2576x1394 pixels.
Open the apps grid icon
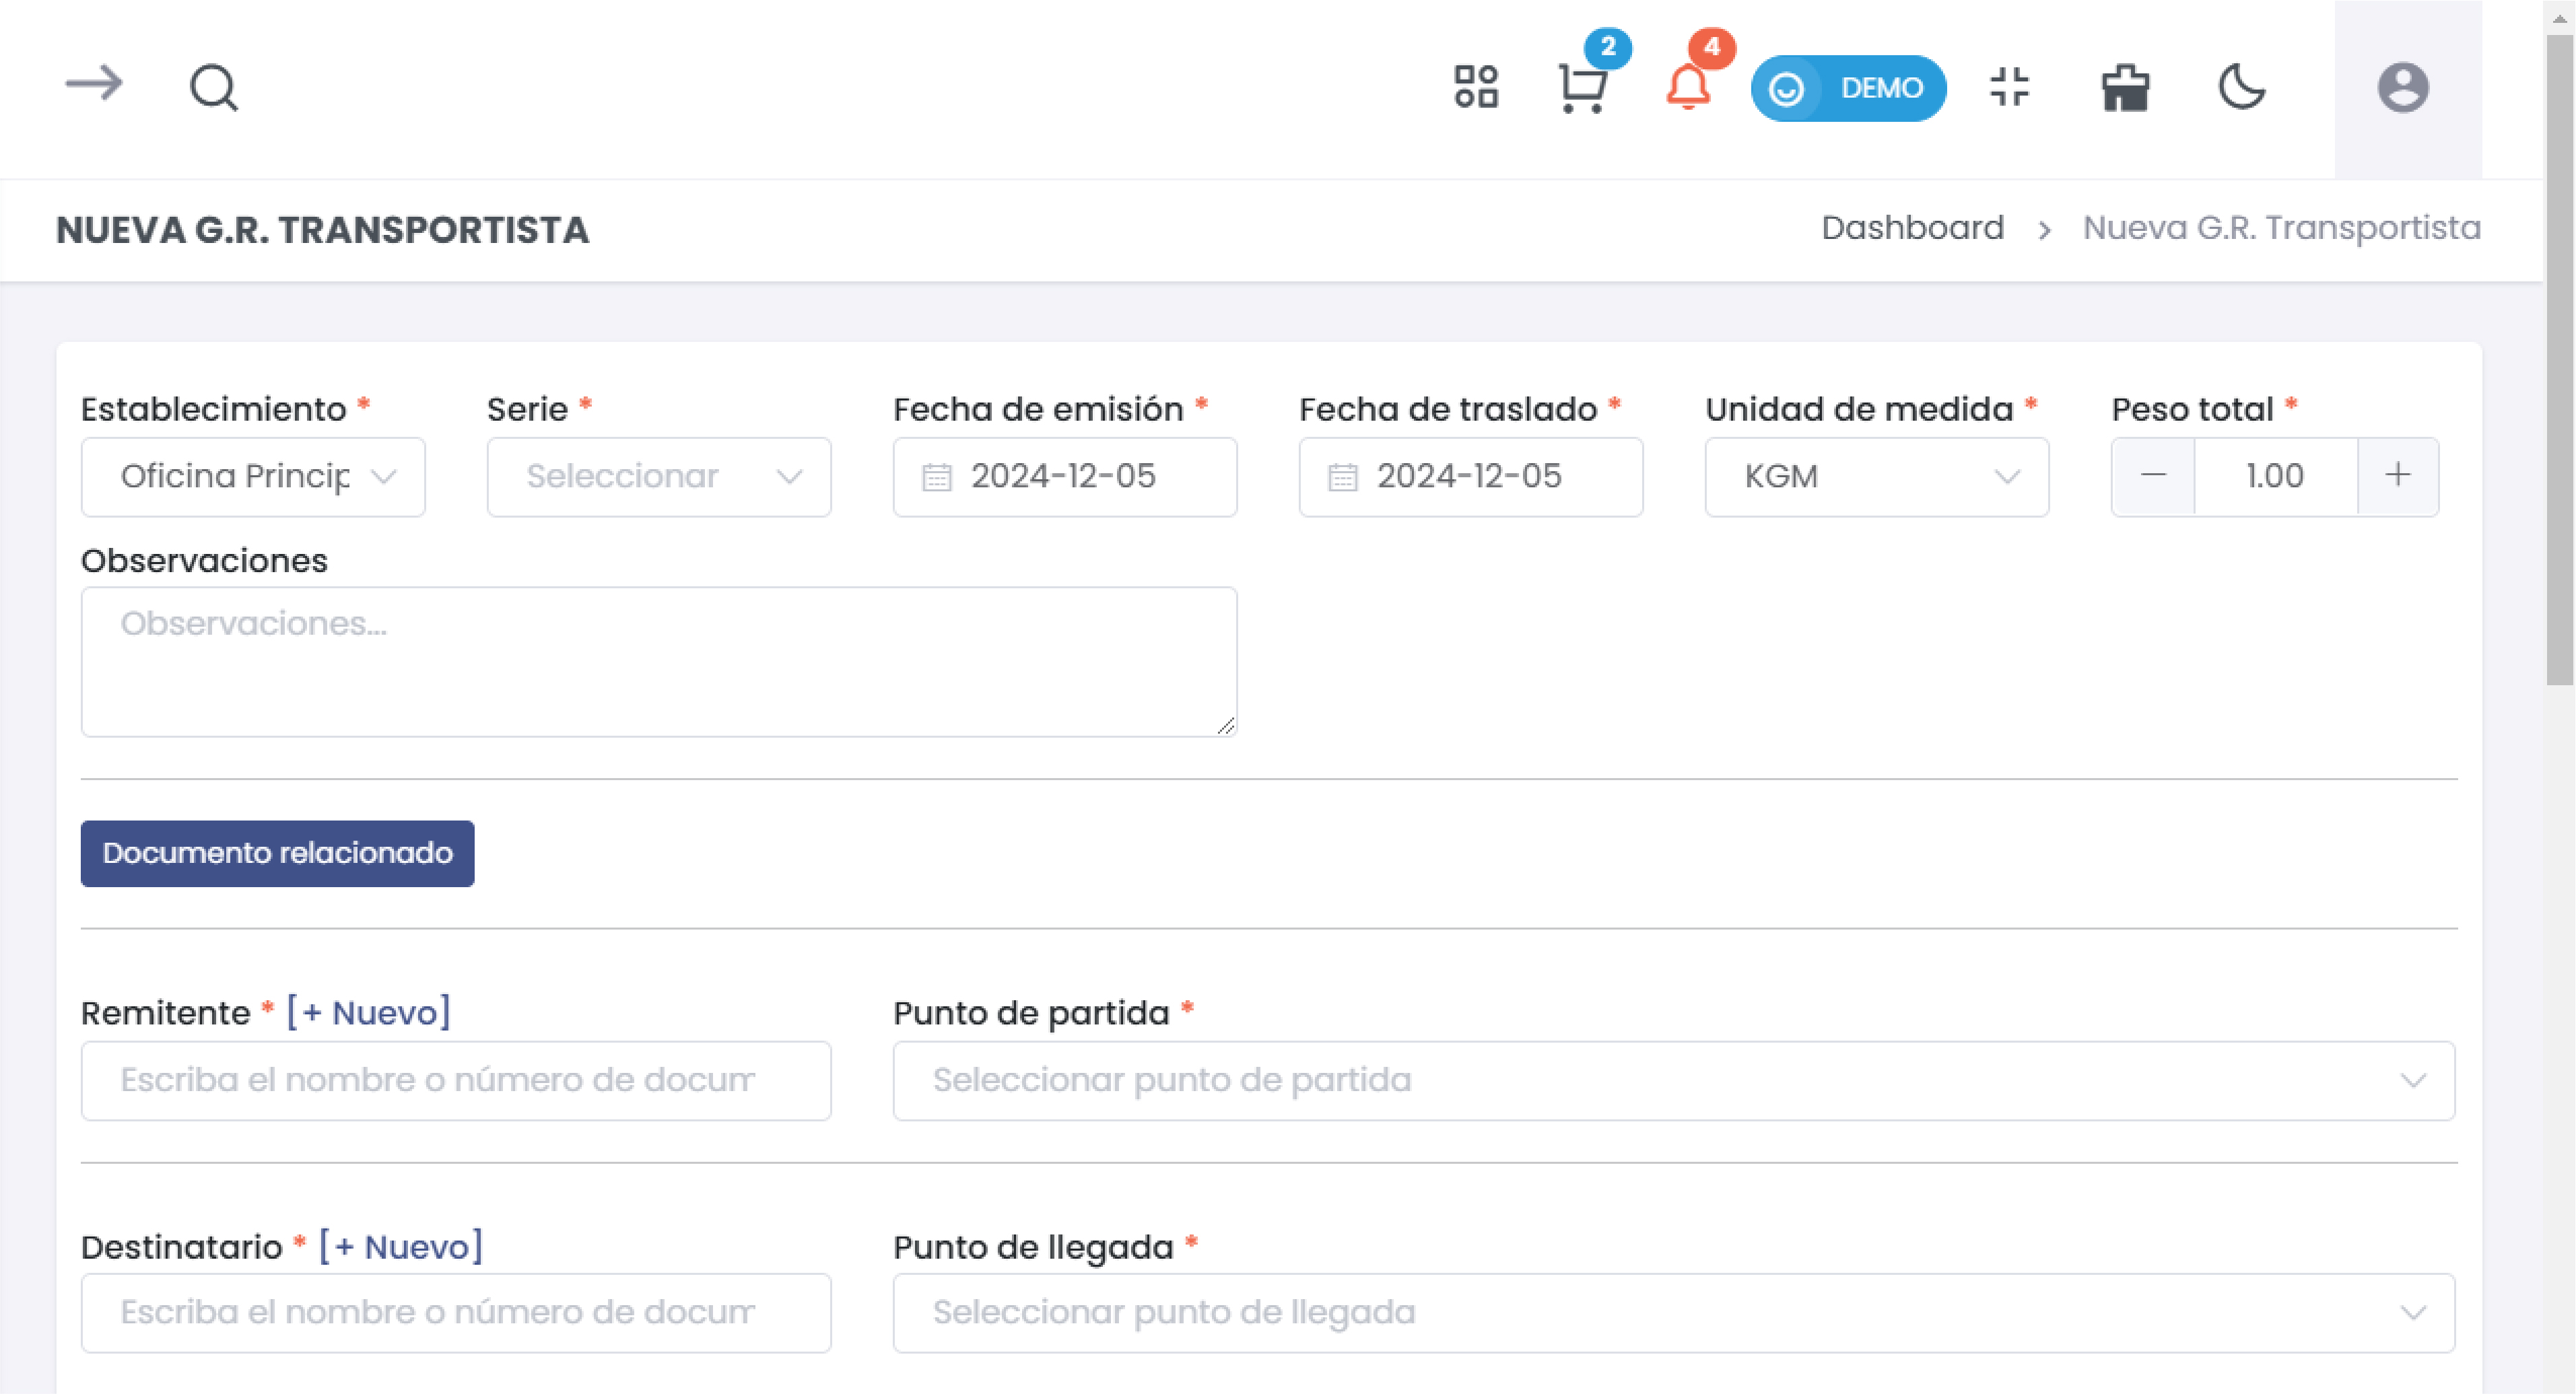tap(1476, 87)
